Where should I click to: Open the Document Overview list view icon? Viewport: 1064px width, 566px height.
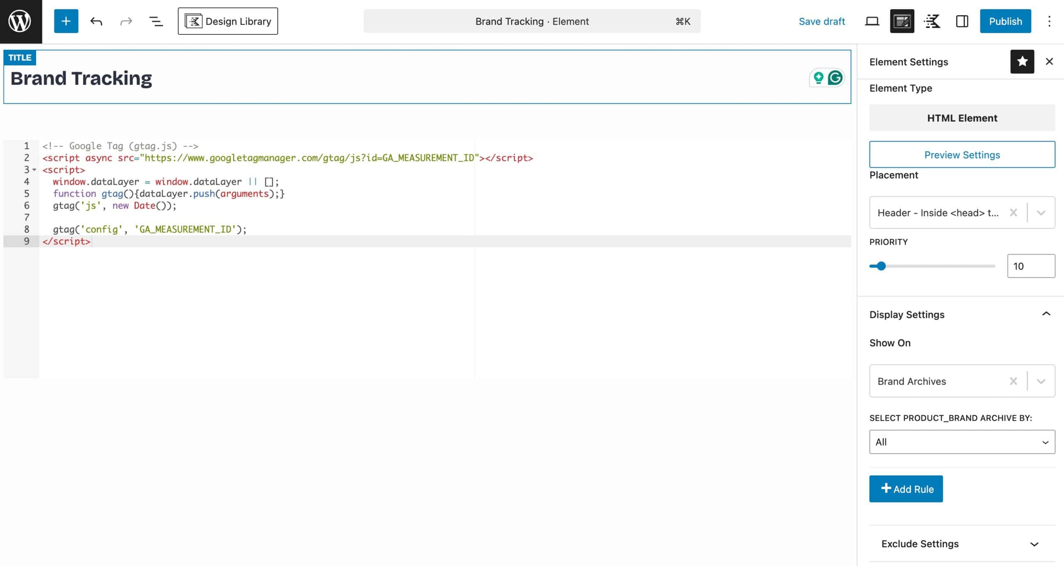[x=156, y=21]
